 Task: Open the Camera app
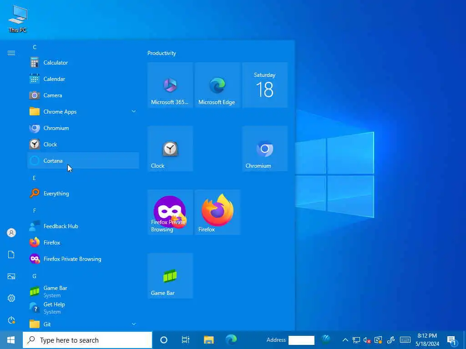83,95
